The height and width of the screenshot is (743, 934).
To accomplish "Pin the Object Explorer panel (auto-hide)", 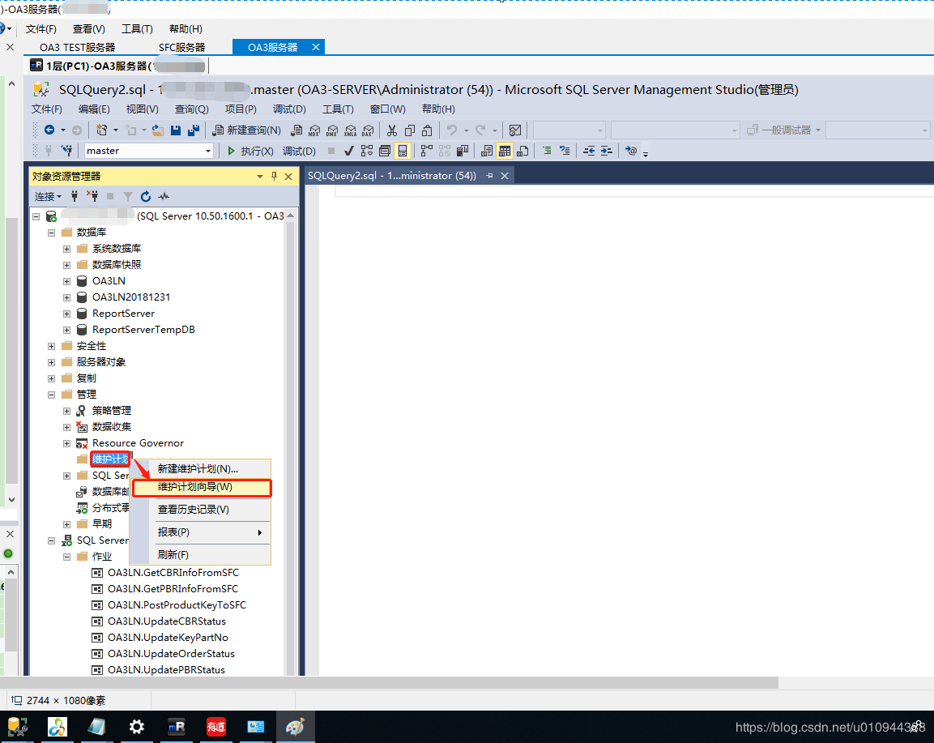I will tap(274, 176).
